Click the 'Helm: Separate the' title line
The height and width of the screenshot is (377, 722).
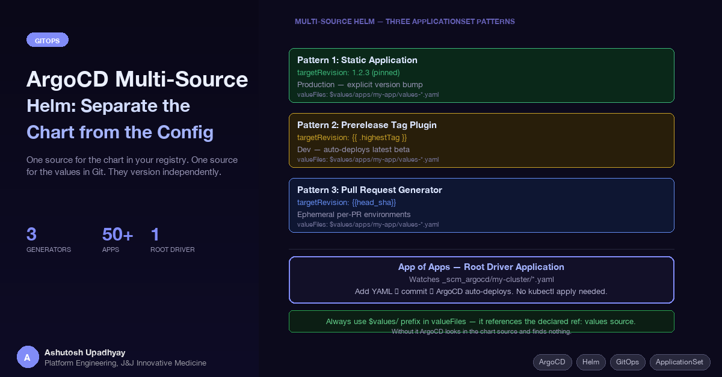click(x=108, y=106)
